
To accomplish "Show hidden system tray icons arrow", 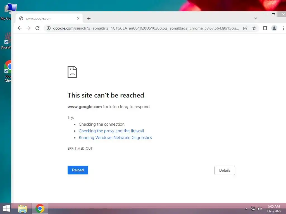I will point(246,209).
